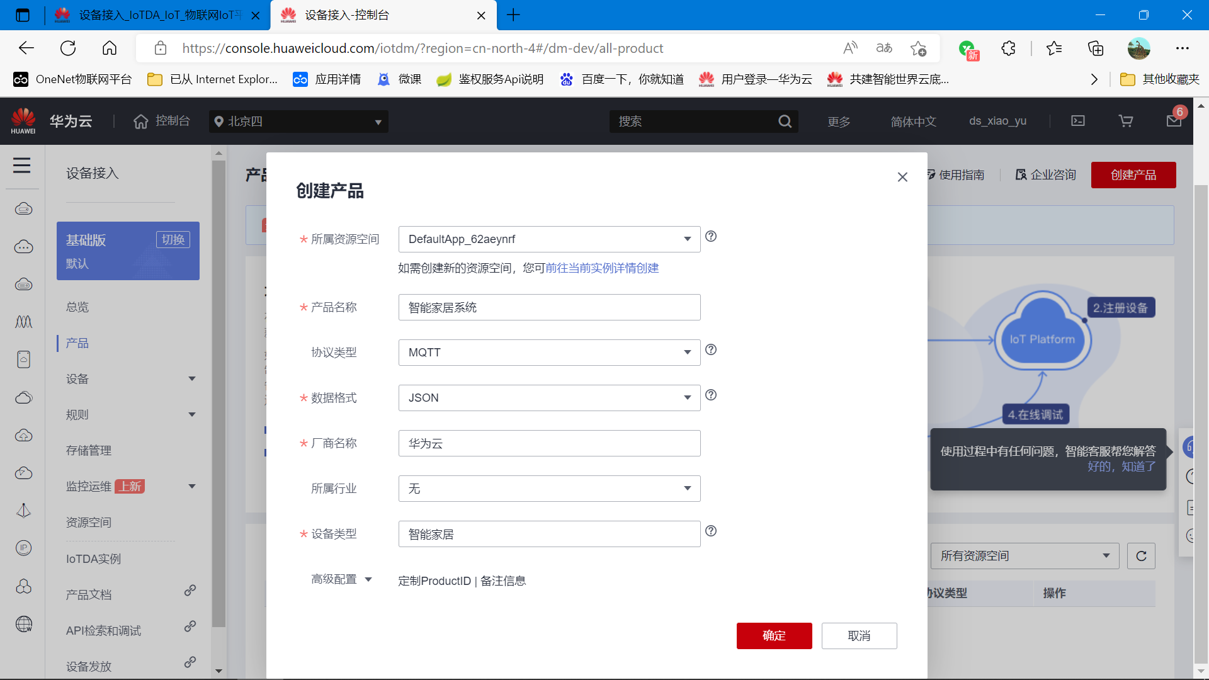The image size is (1209, 680).
Task: Open the 所属行业 dropdown
Action: pos(549,489)
